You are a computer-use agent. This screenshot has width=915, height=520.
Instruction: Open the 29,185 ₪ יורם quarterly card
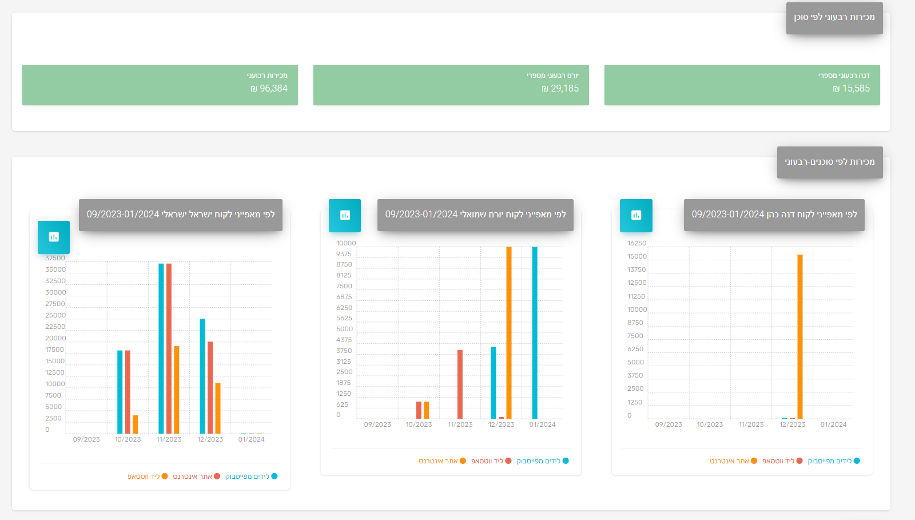click(x=451, y=85)
